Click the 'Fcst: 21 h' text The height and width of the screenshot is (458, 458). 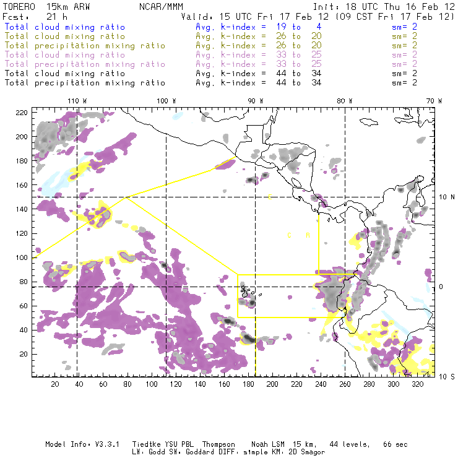(x=35, y=17)
